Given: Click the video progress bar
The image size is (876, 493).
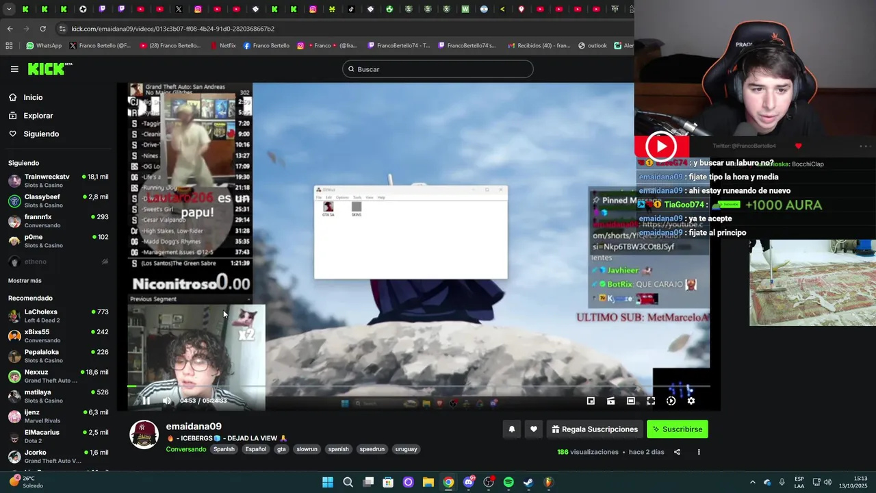Looking at the screenshot, I should pos(418,386).
